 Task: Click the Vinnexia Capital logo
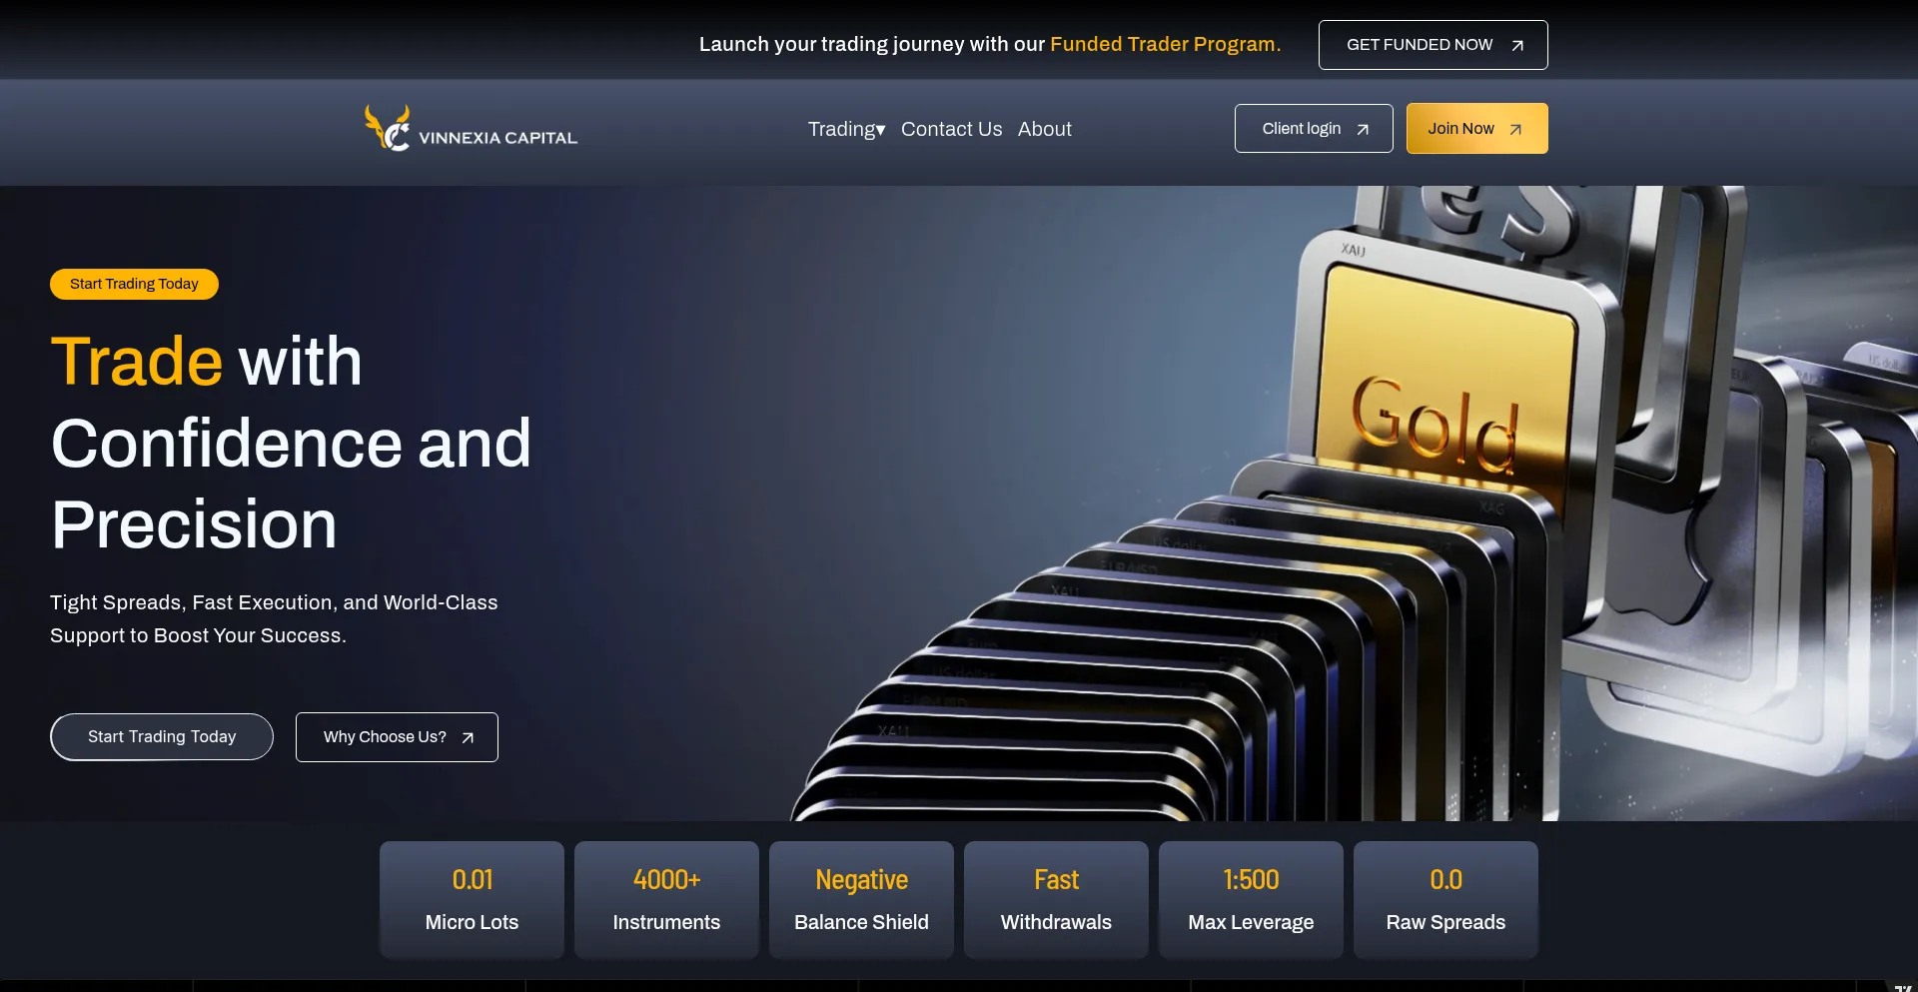pos(471,129)
